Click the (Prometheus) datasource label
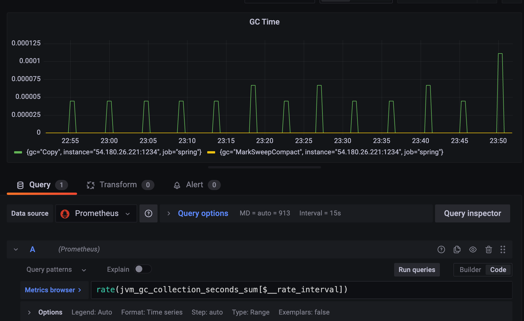 pos(79,249)
